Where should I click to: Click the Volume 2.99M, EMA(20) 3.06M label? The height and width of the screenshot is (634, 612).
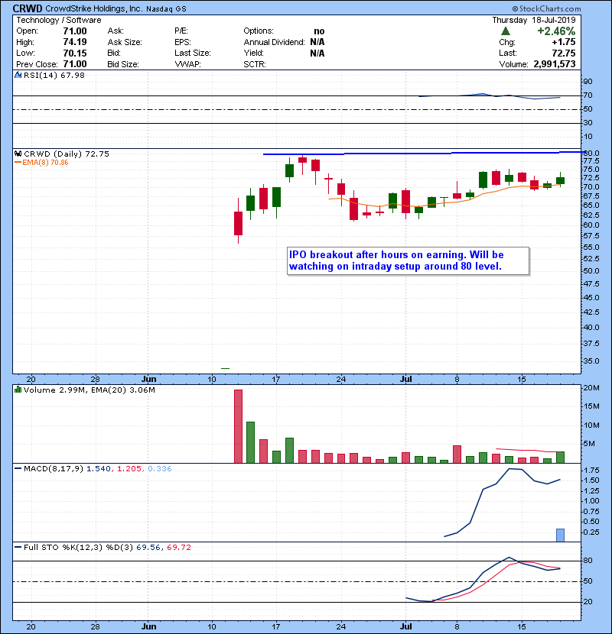point(89,390)
